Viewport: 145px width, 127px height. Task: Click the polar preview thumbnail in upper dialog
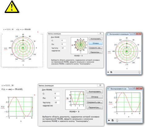[79, 45]
